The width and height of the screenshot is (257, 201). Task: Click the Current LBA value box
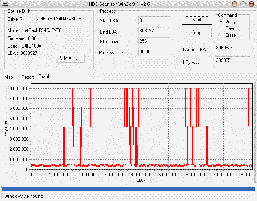[x=233, y=48]
